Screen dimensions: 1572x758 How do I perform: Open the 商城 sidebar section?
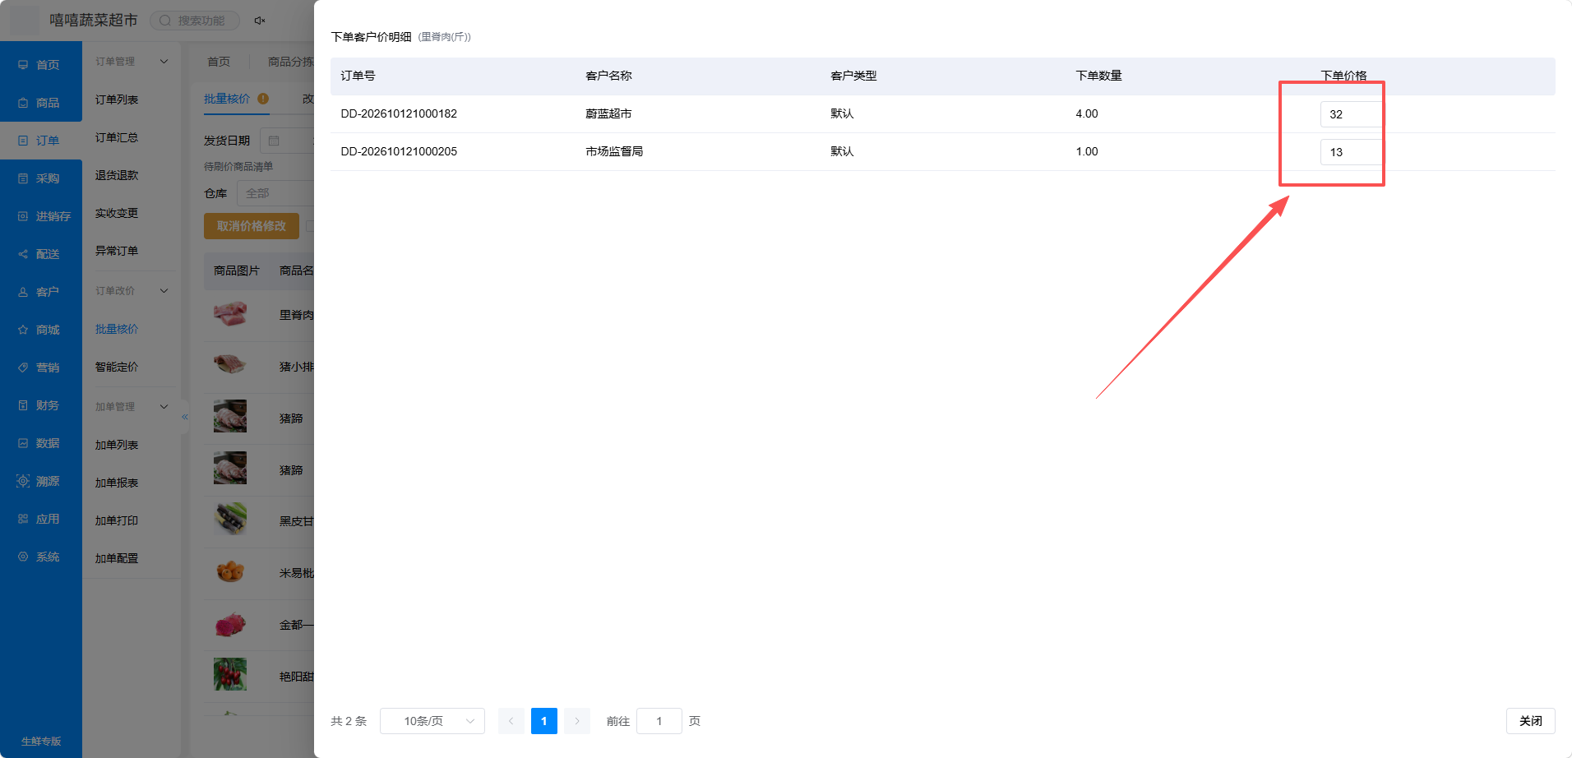pyautogui.click(x=40, y=330)
